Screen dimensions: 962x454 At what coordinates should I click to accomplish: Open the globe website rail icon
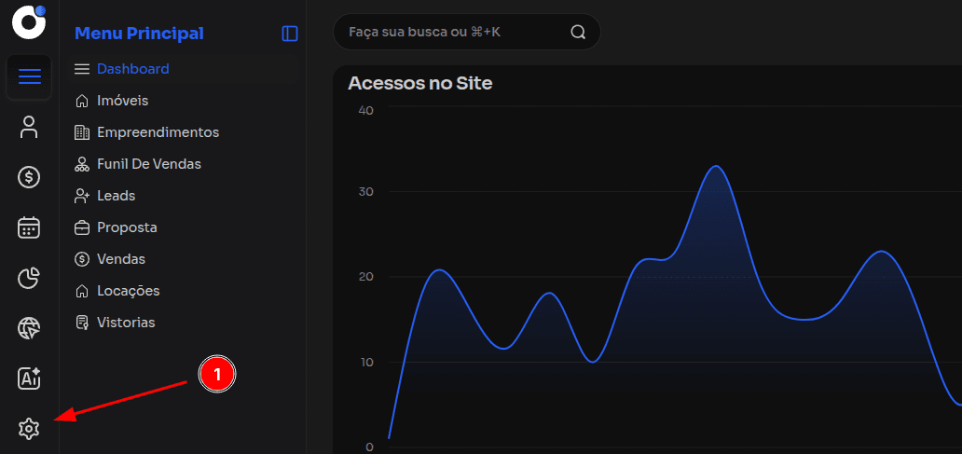click(29, 328)
